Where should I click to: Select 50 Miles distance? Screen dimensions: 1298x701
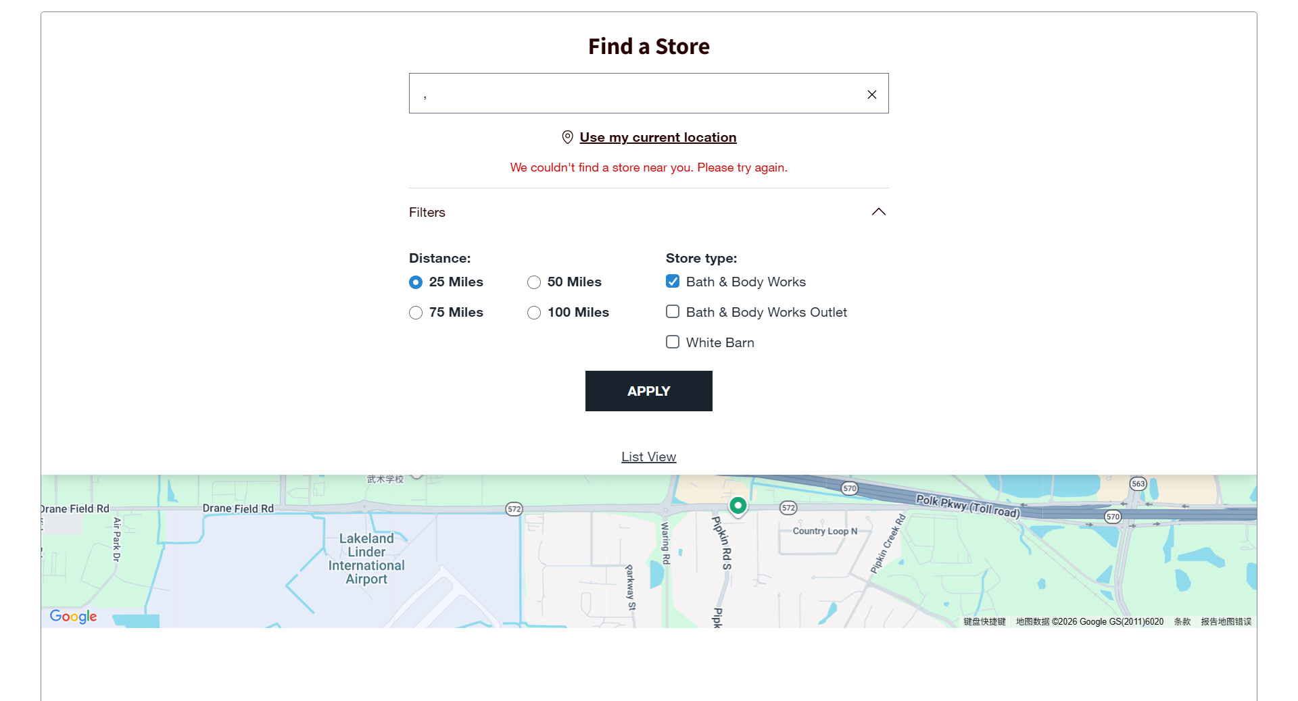coord(534,282)
